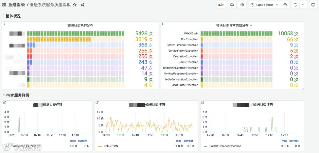The height and width of the screenshot is (153, 319).
Task: Open info icon on 错误日志集群分布 panel
Action: [4, 24]
